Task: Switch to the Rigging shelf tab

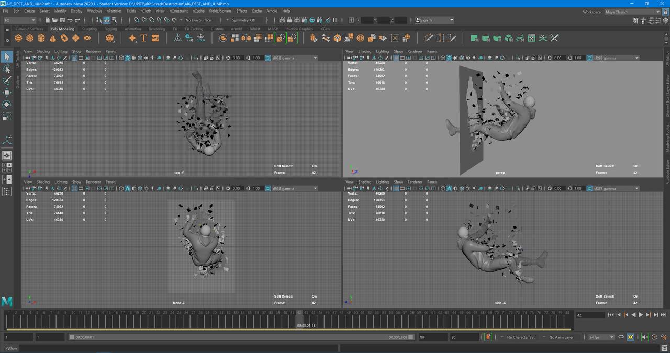Action: pos(110,29)
